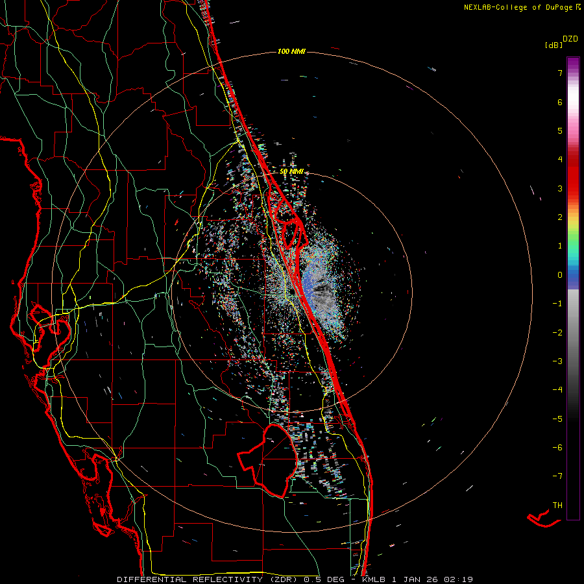Click the 7 value on color scale
Viewport: 584px width, 584px height.
(560, 73)
